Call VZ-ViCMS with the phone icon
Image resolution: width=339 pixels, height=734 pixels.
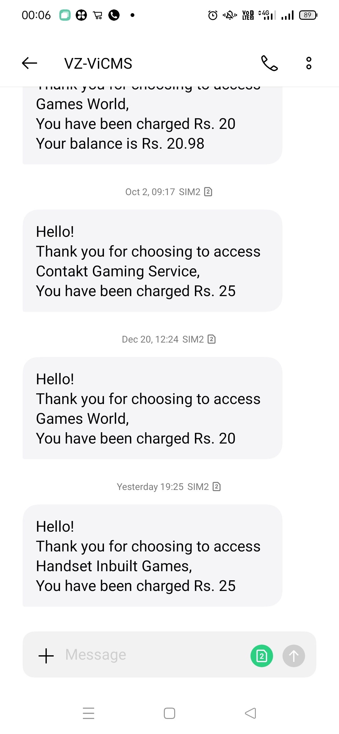(x=269, y=63)
